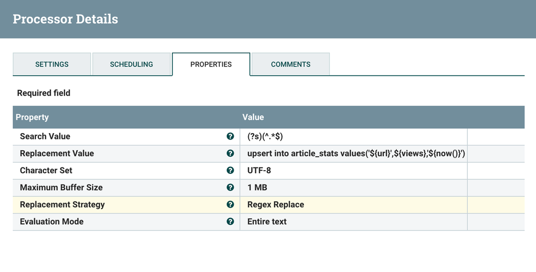Open Regex Replace strategy dropdown
Screen dimensions: 536x272
[x=353, y=204]
